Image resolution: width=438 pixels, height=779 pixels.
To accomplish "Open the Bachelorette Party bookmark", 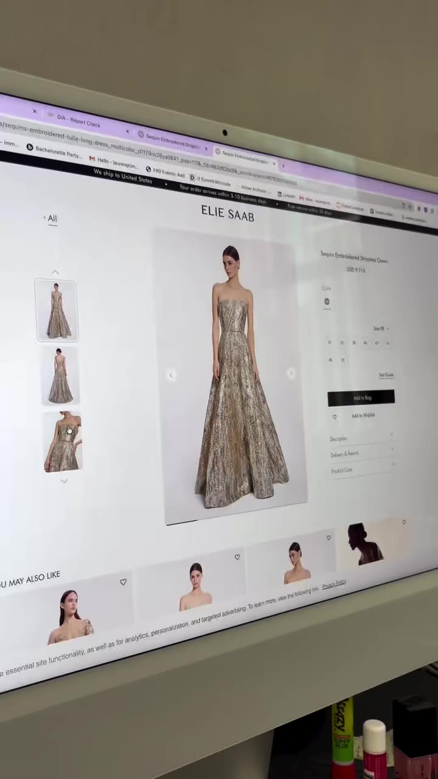I will pos(54,151).
